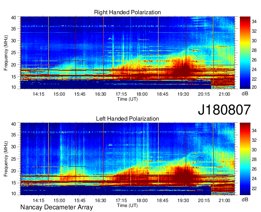Click the 18:45 tick label on top plot
This screenshot has width=261, height=212.
coord(162,94)
